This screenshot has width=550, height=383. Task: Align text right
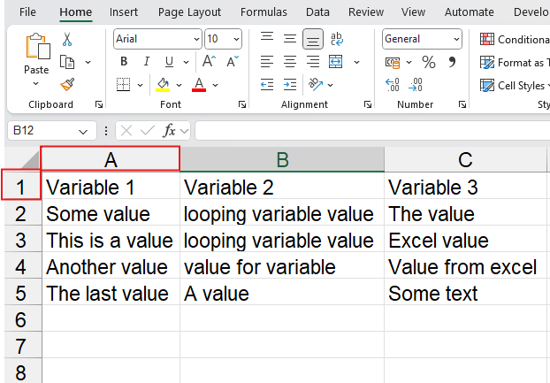[x=313, y=62]
